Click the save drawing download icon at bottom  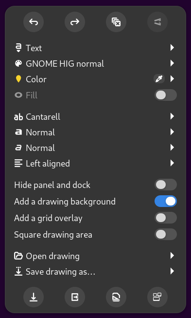[34, 297]
